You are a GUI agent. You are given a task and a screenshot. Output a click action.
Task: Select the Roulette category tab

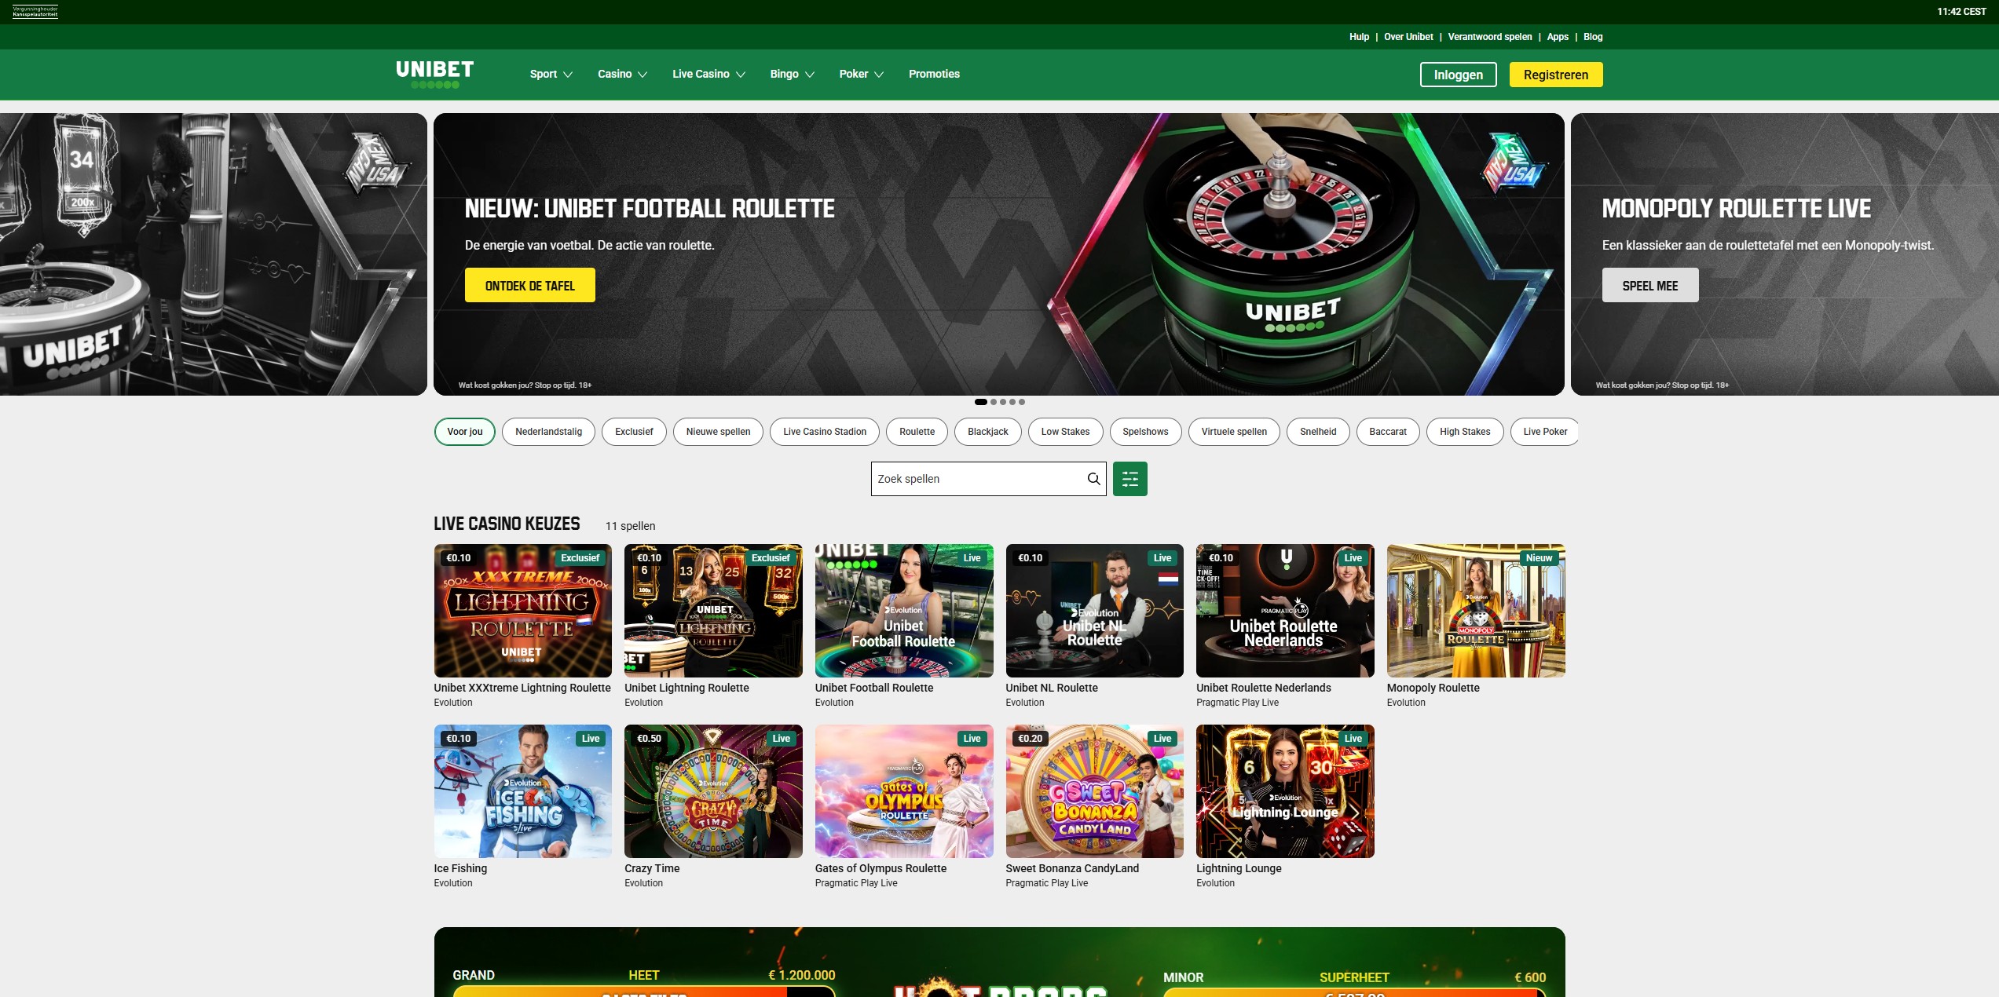(917, 432)
